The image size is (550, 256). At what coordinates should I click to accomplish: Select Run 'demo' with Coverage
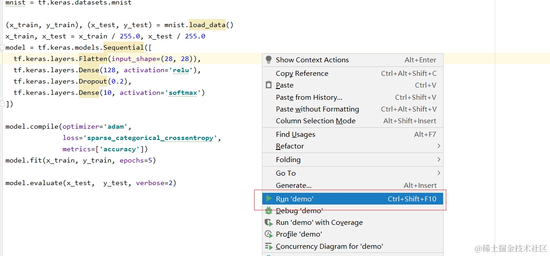tap(352, 222)
